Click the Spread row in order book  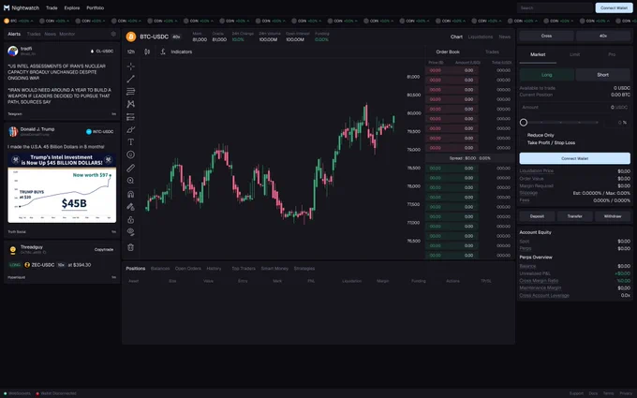pos(469,158)
